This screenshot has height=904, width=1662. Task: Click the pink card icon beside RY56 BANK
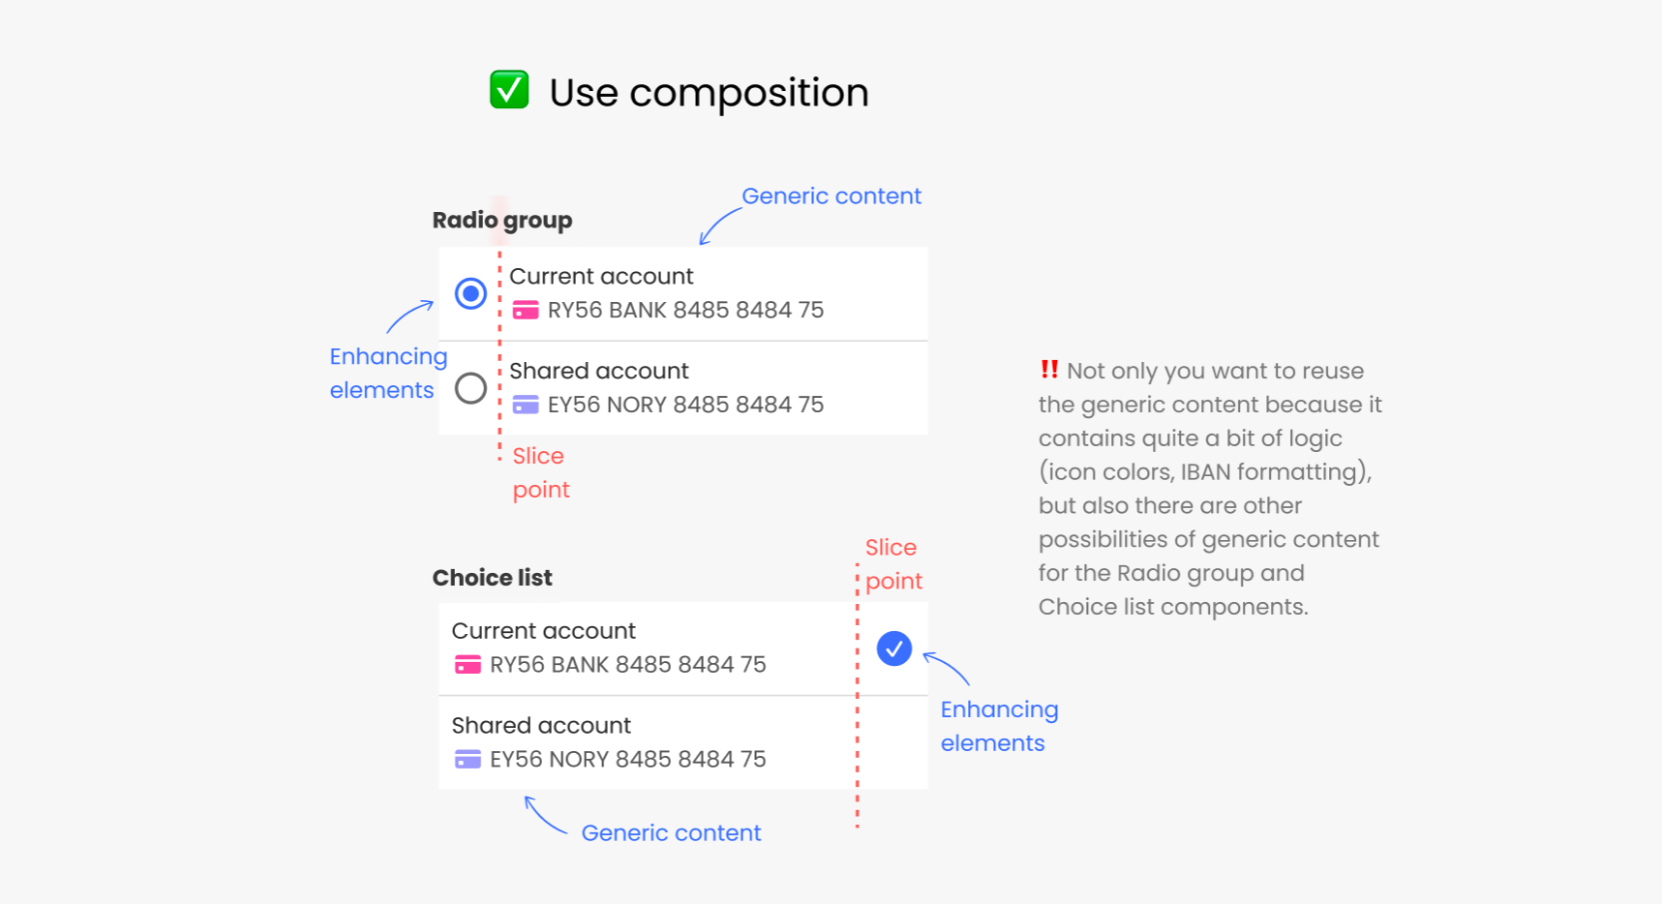coord(528,311)
